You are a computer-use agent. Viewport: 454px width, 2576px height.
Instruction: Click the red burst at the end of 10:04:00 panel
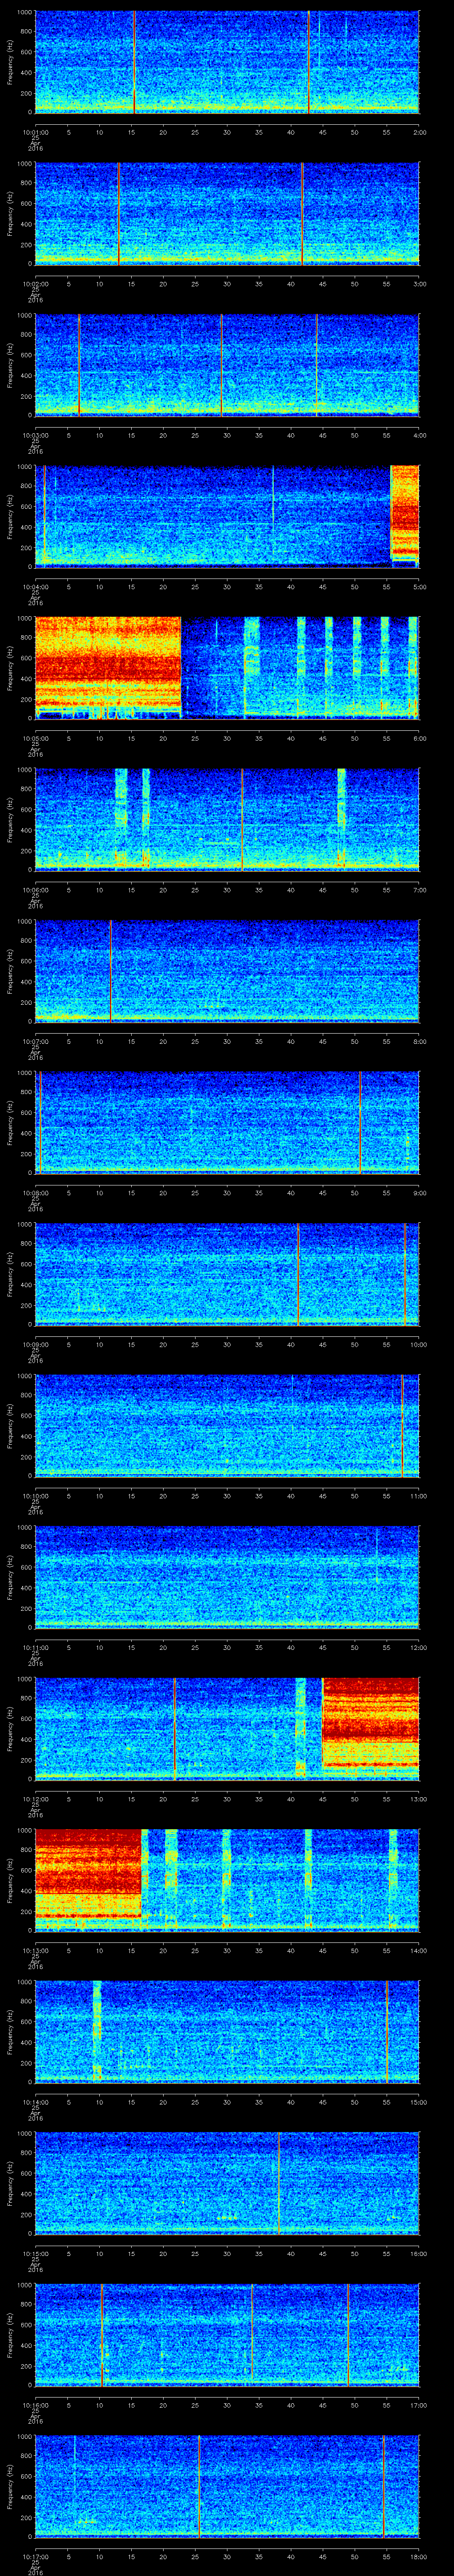(404, 512)
